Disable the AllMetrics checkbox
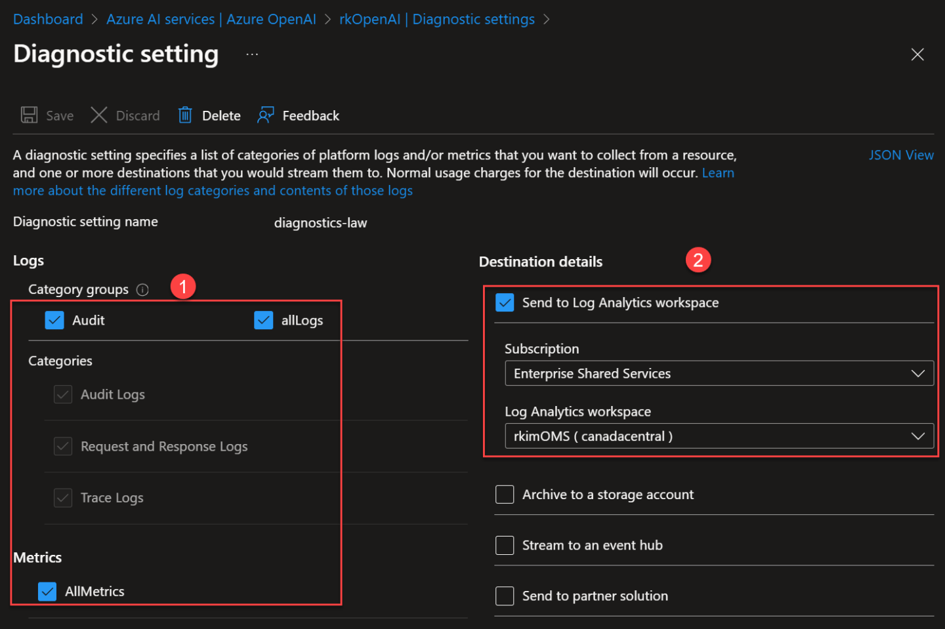Image resolution: width=945 pixels, height=629 pixels. coord(47,591)
